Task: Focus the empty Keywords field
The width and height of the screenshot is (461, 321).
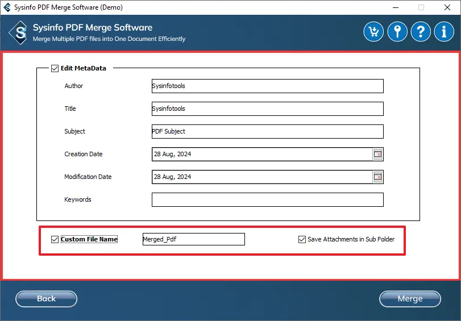Action: pos(267,199)
